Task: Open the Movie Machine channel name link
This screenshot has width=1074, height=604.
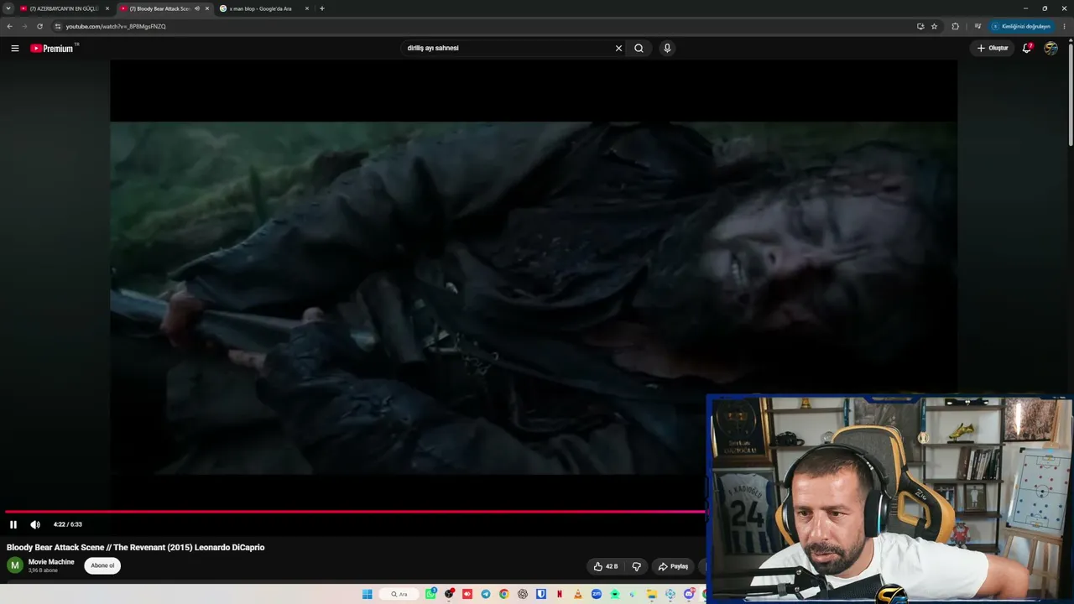Action: pos(51,562)
